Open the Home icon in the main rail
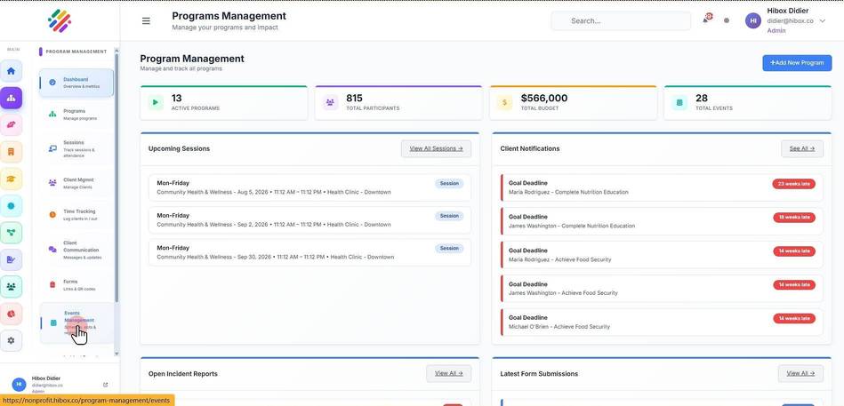844x406 pixels. tap(11, 71)
